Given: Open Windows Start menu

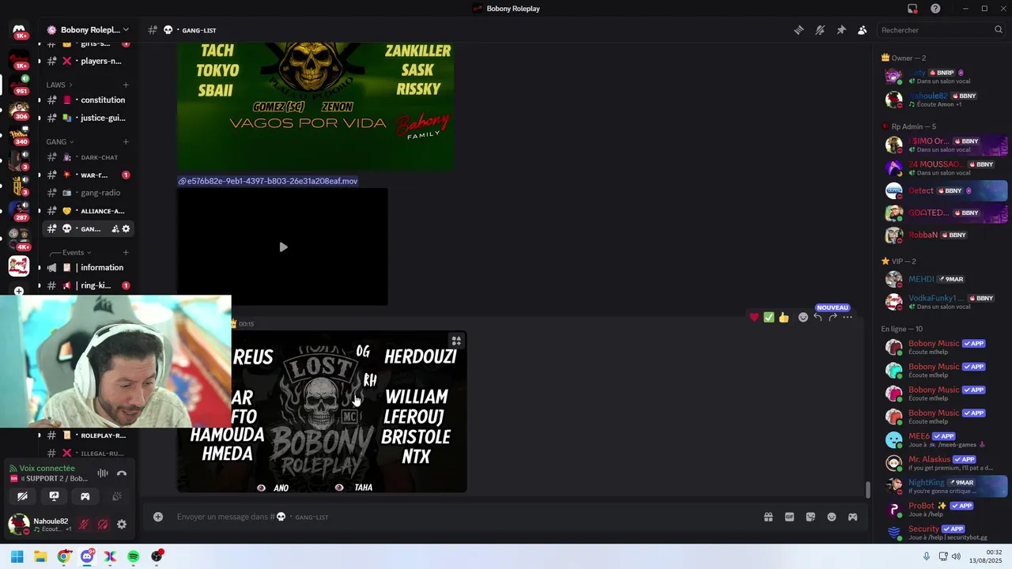Looking at the screenshot, I should 17,556.
